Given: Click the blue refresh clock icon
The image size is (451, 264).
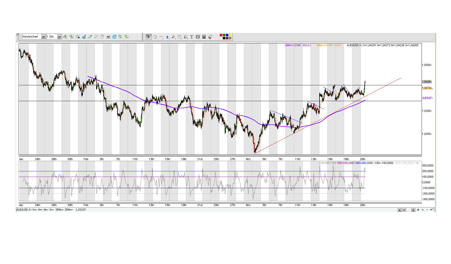Looking at the screenshot, I should pos(114,37).
